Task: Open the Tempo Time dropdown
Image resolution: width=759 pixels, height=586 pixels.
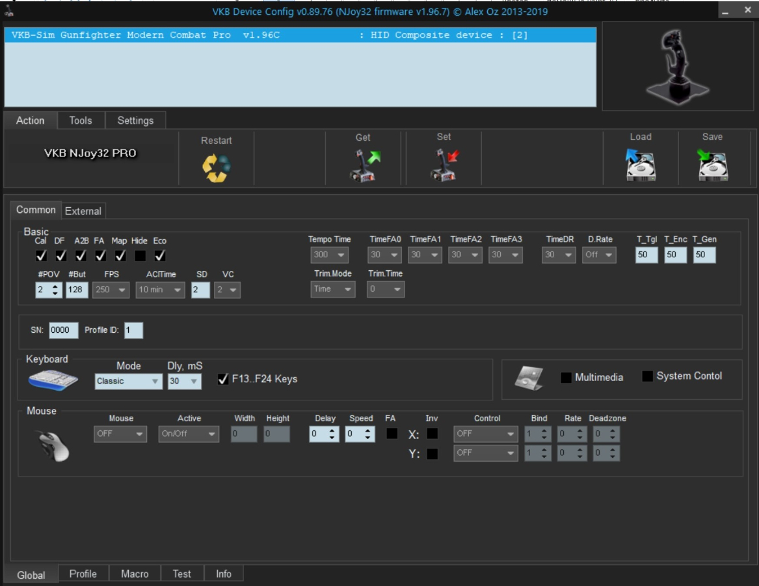Action: click(x=329, y=255)
